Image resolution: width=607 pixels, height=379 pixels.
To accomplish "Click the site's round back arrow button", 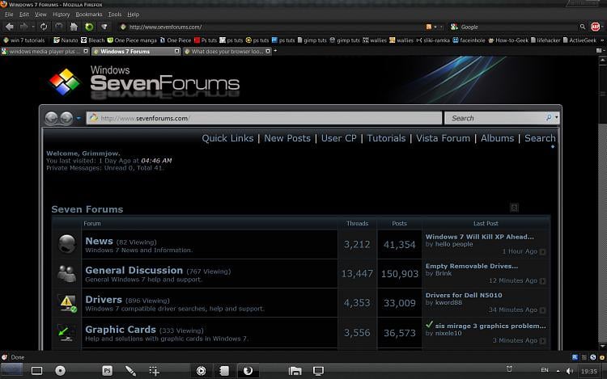I will point(51,118).
